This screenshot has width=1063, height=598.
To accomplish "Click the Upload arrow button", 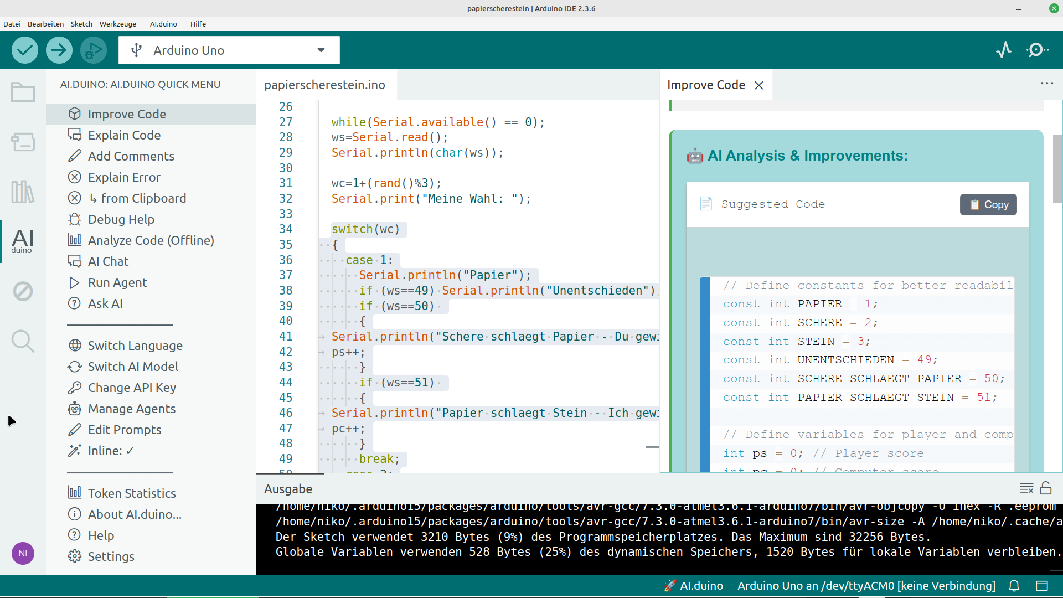I will click(59, 50).
